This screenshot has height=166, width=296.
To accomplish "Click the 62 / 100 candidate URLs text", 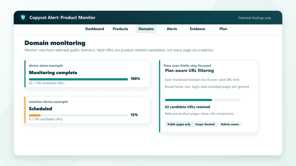I will (x=46, y=83).
